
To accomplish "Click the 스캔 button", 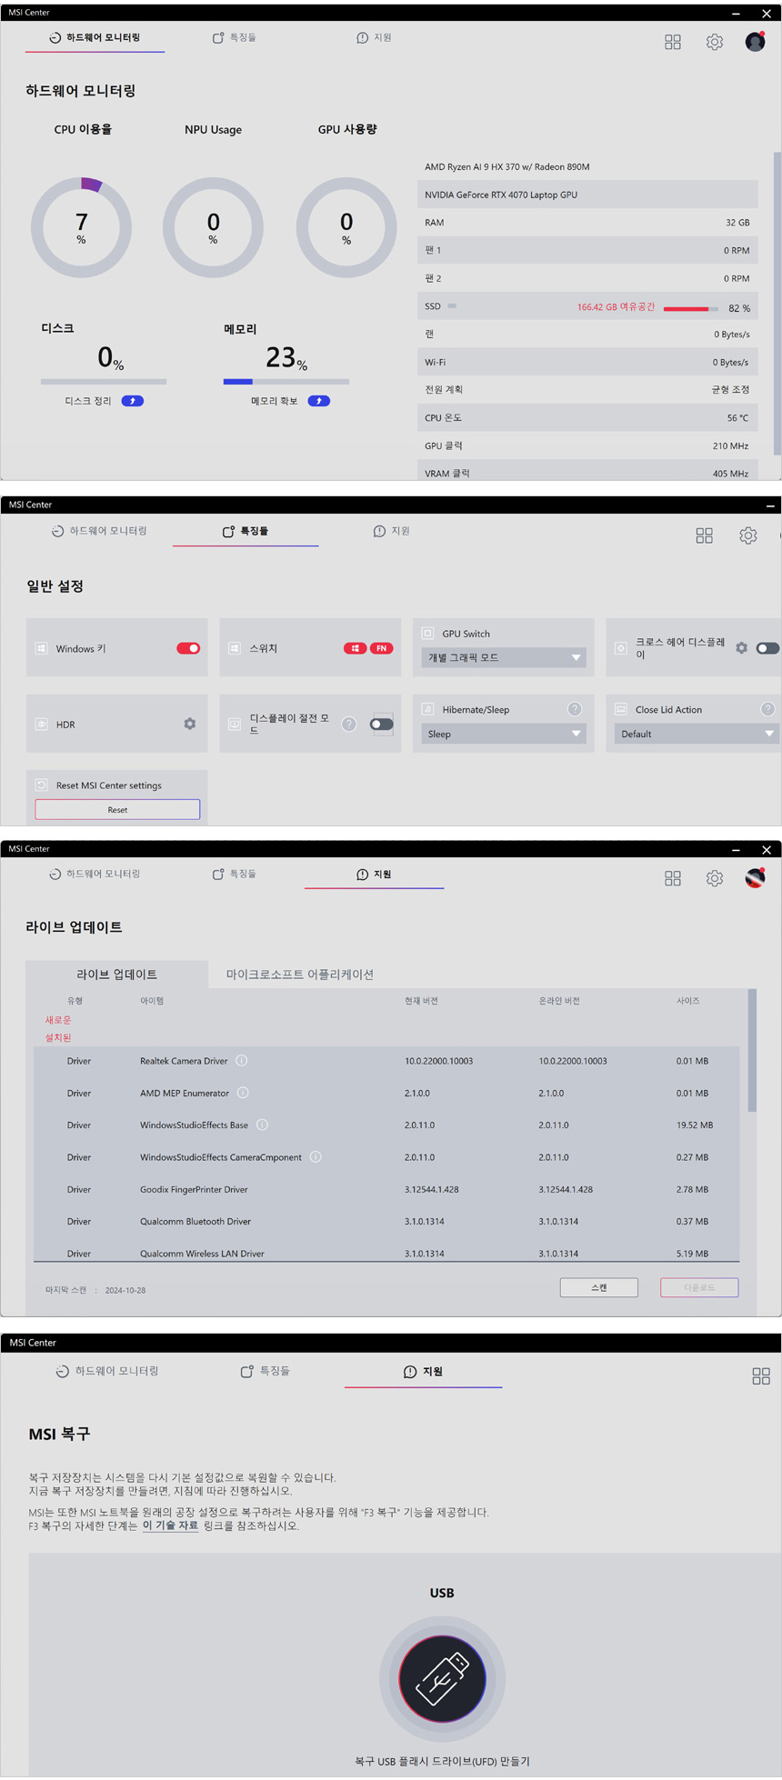I will pyautogui.click(x=599, y=1287).
